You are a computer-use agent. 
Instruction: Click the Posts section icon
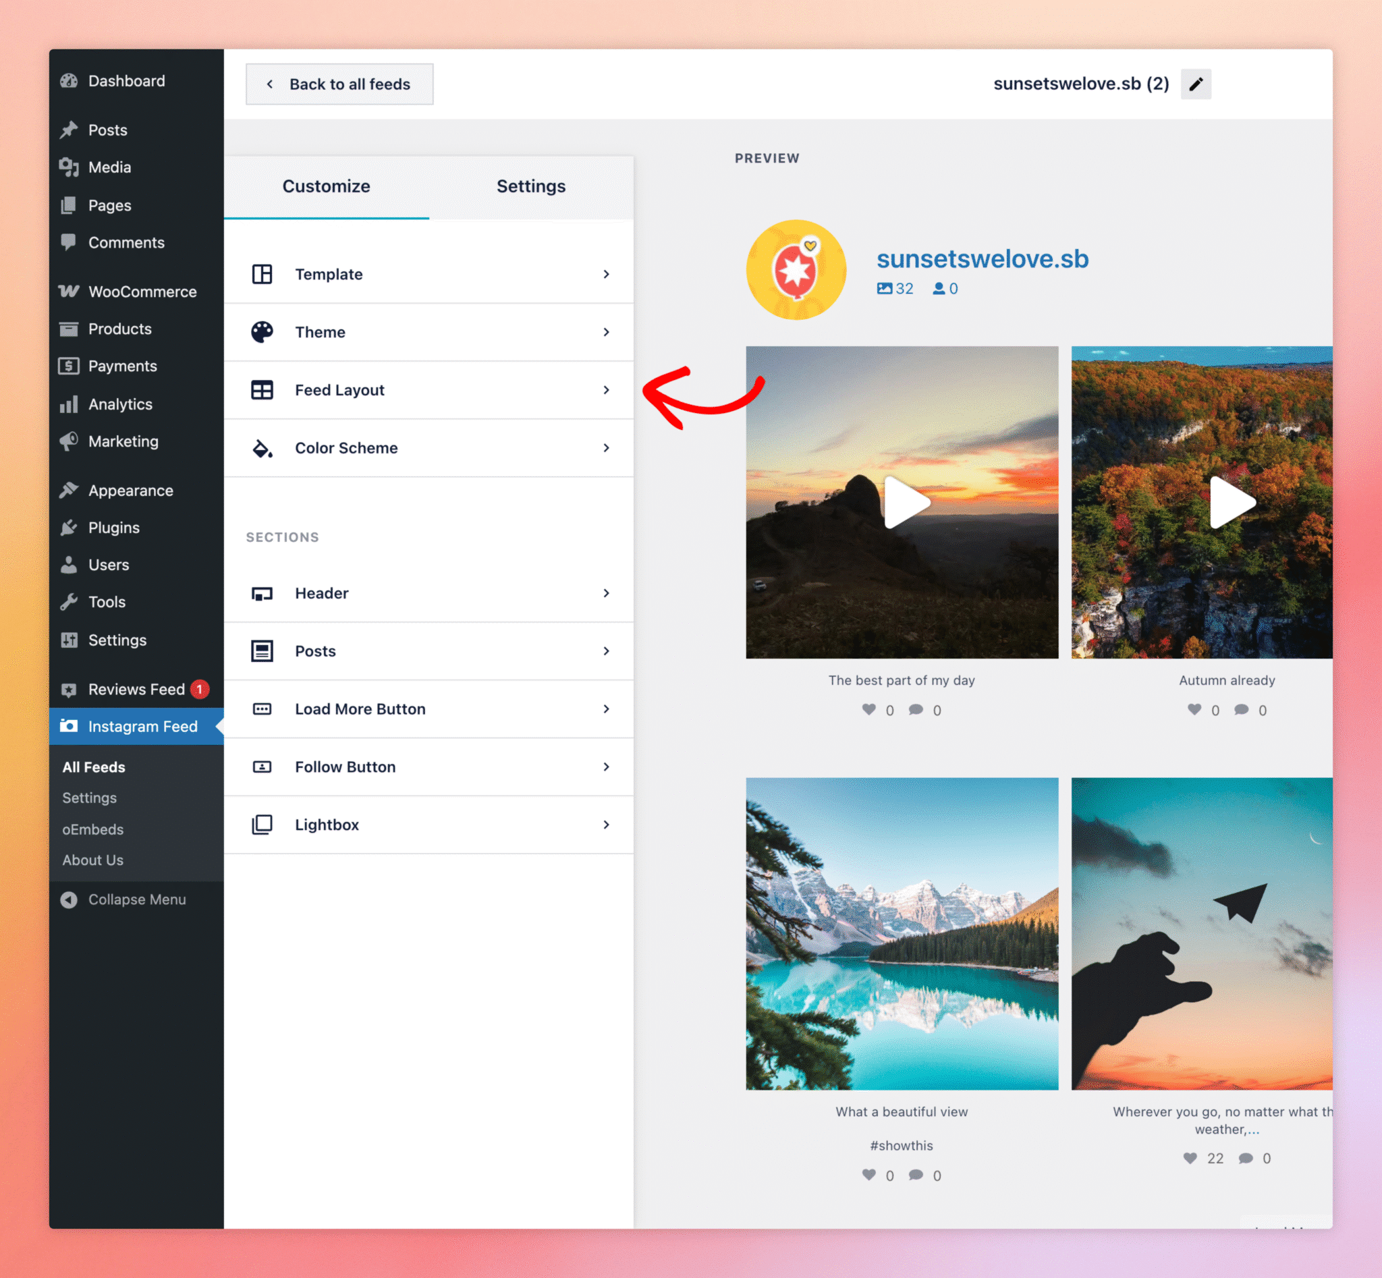coord(262,651)
